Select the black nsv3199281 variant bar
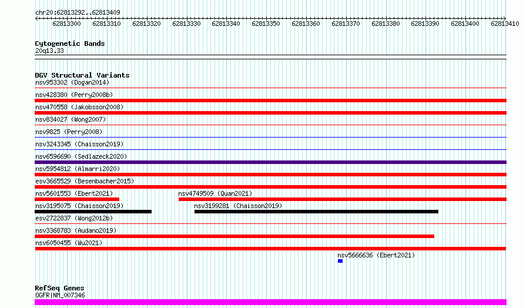 click(x=316, y=212)
